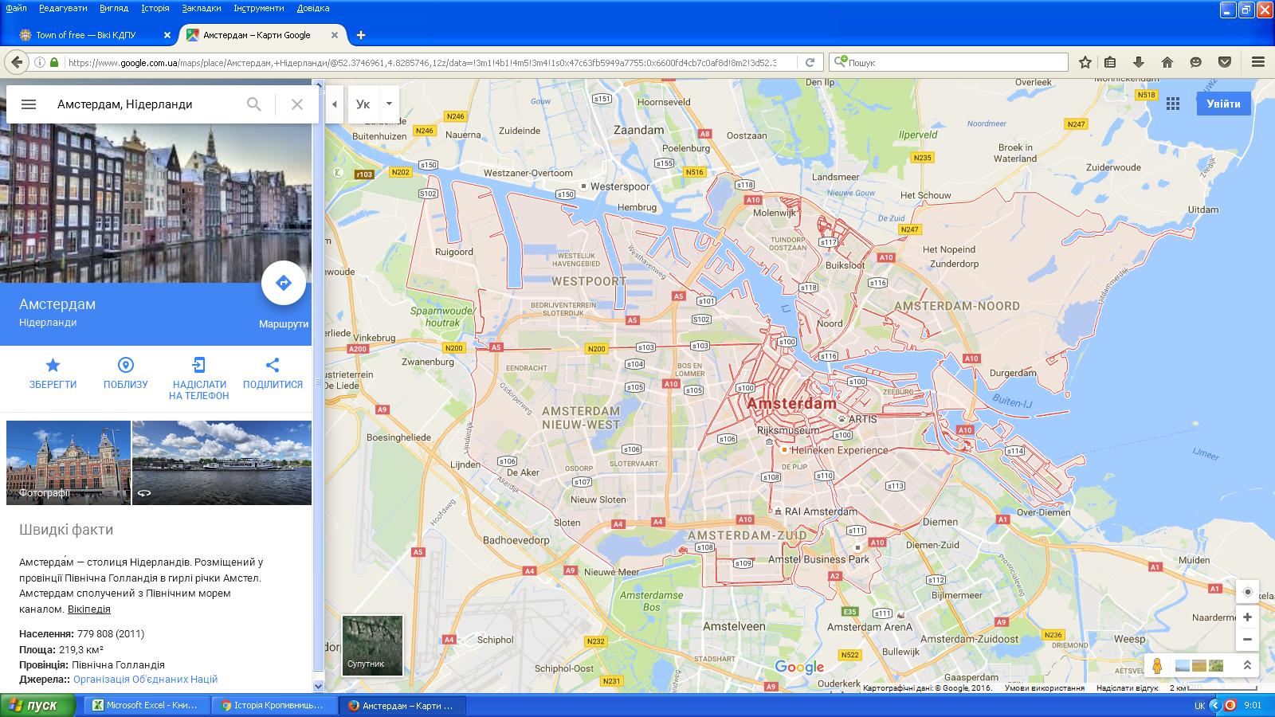Click the magnifier search icon in Maps
This screenshot has height=717, width=1275.
coord(254,104)
